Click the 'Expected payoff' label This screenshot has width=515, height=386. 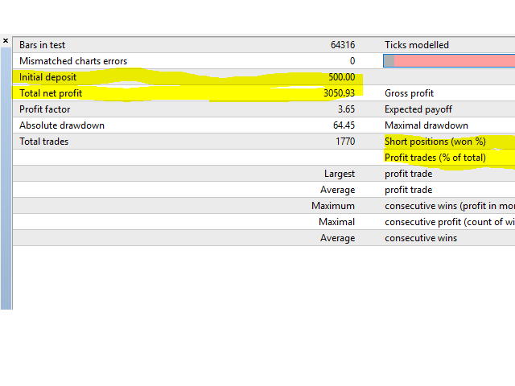pos(418,109)
